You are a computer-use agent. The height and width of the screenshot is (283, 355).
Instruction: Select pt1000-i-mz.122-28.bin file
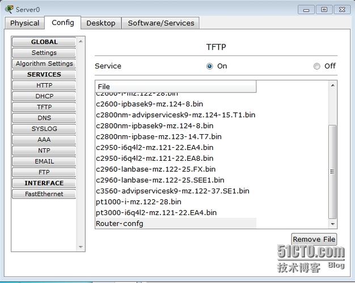pos(176,201)
